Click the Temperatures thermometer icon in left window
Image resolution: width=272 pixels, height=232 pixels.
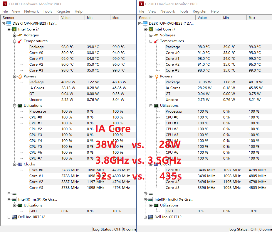point(20,41)
